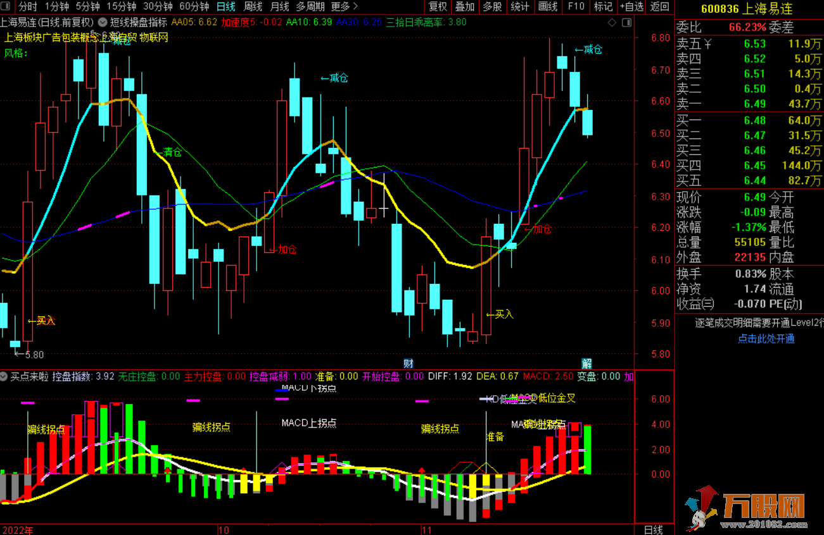Open the 统计 statistics tool
Image resolution: width=824 pixels, height=535 pixels.
tap(520, 7)
